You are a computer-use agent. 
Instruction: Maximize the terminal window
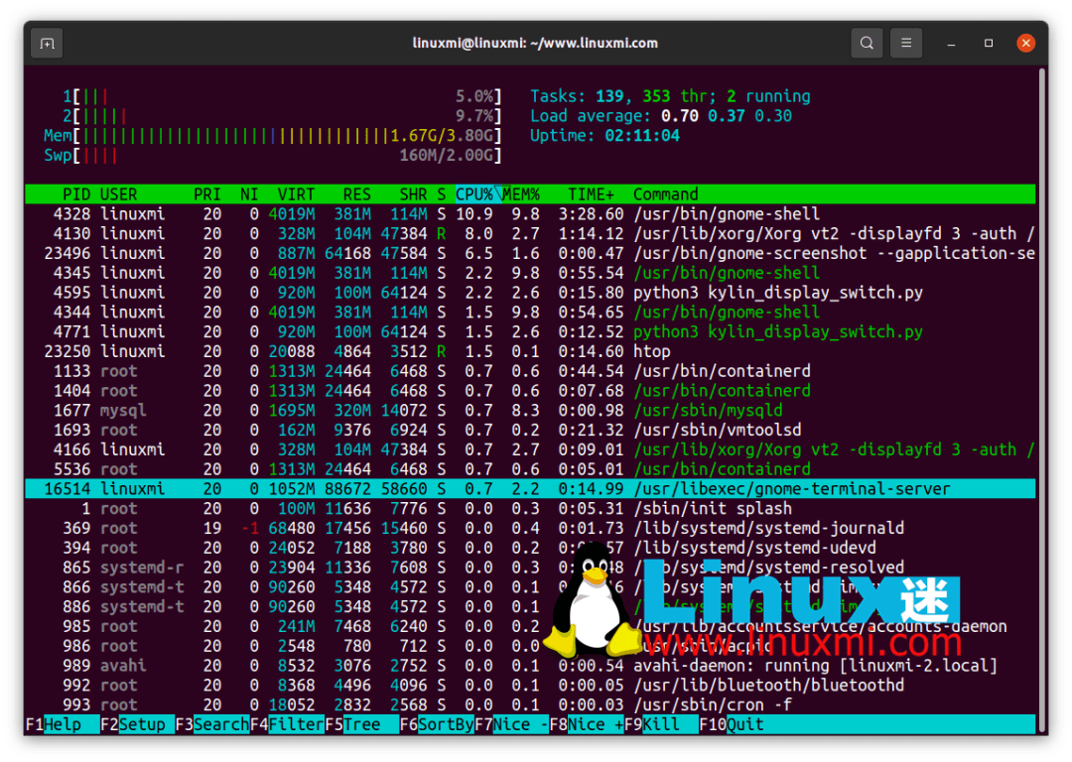[x=988, y=43]
